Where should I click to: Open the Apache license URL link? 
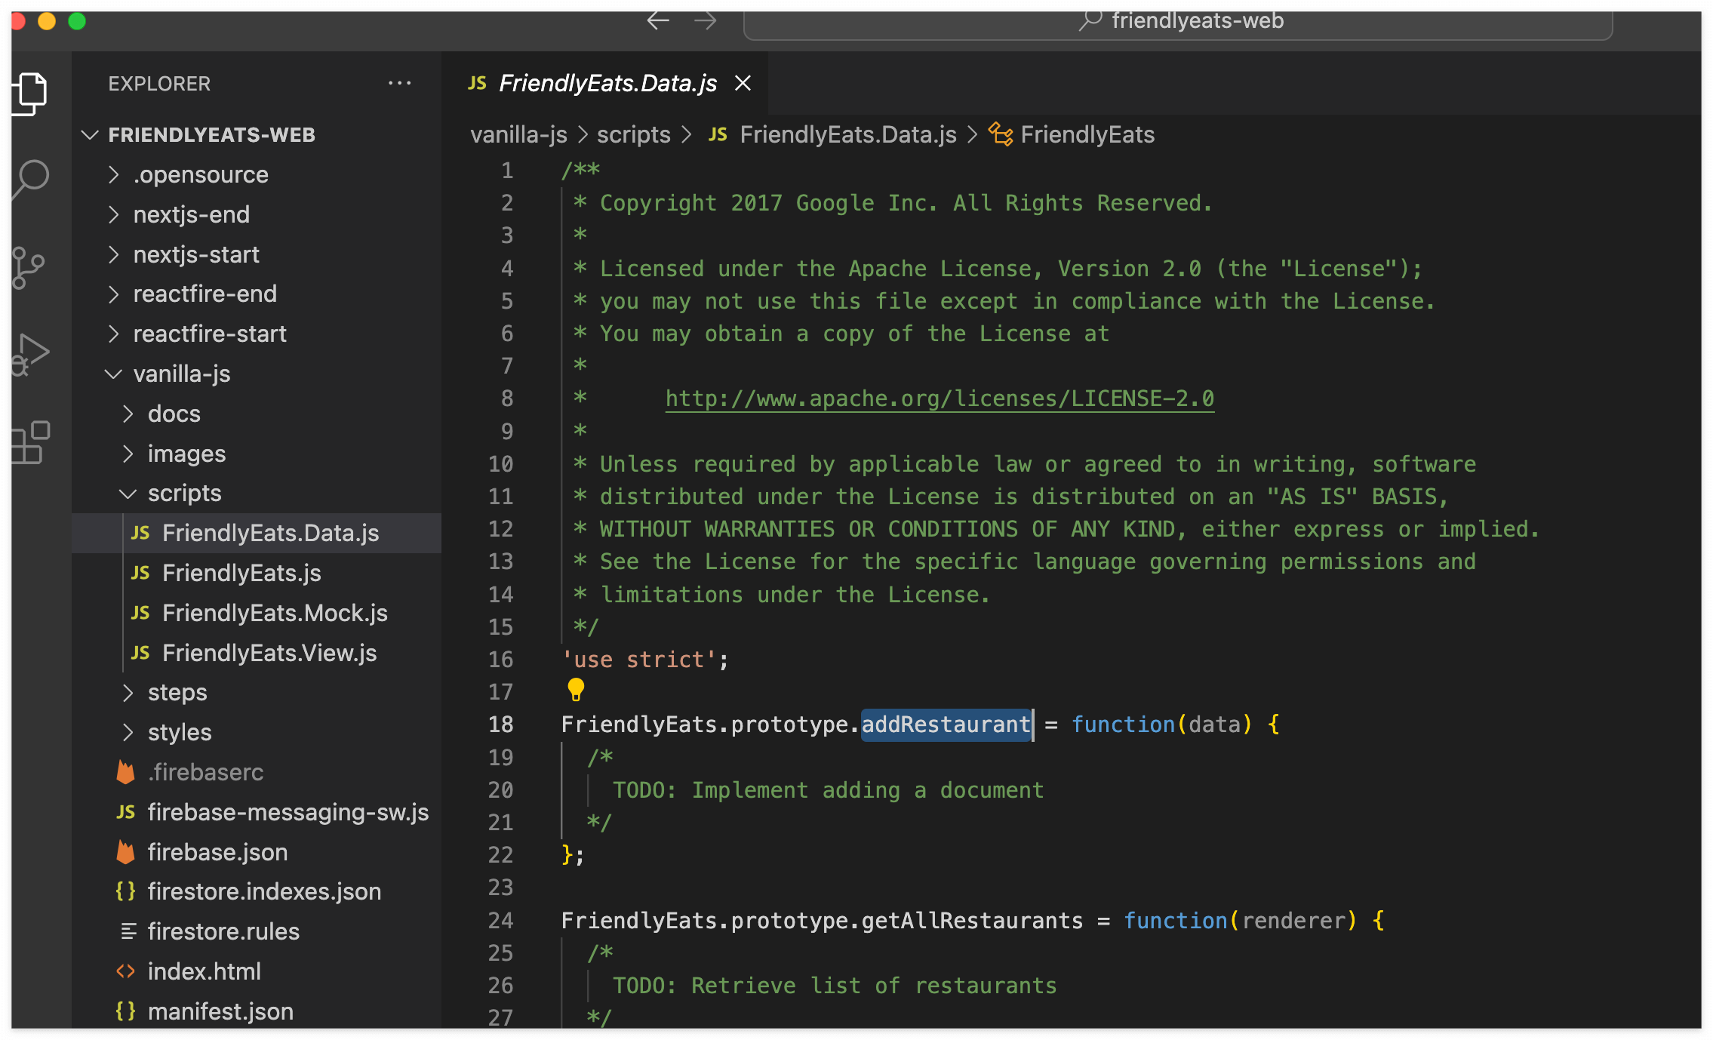coord(939,398)
